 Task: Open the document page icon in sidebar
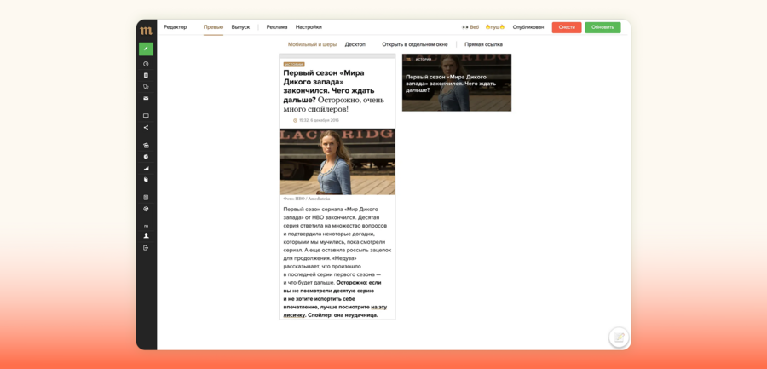point(146,75)
